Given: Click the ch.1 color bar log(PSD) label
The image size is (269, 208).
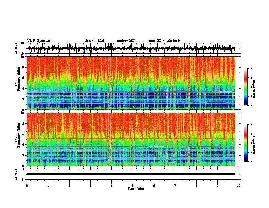Looking at the screenshot, I should (254, 89).
